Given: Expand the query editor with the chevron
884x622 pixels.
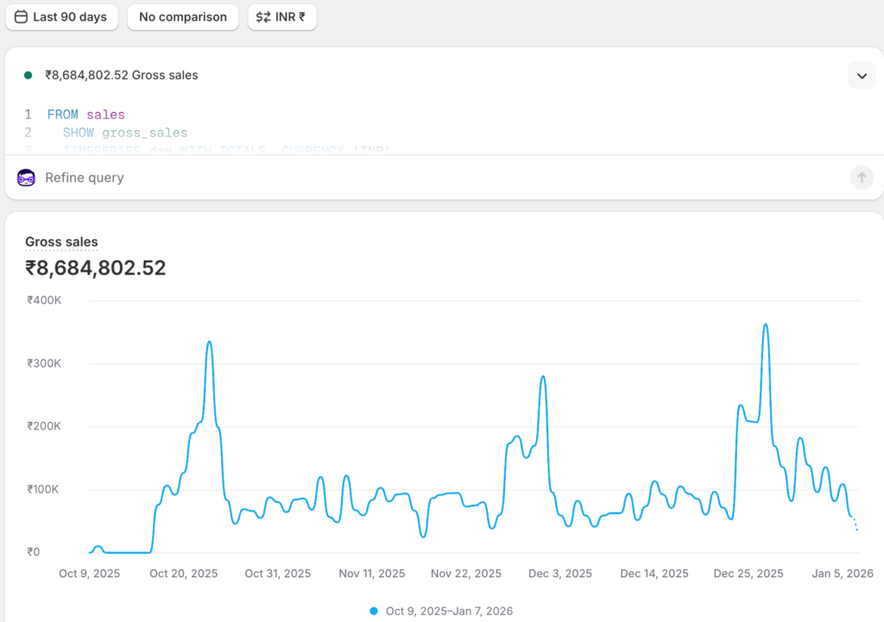Looking at the screenshot, I should [861, 75].
